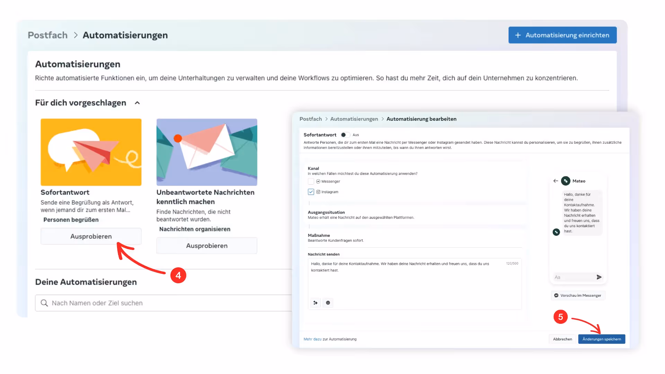The width and height of the screenshot is (665, 374).
Task: Click the Sofortantwort illustration thumbnail
Action: tap(91, 152)
